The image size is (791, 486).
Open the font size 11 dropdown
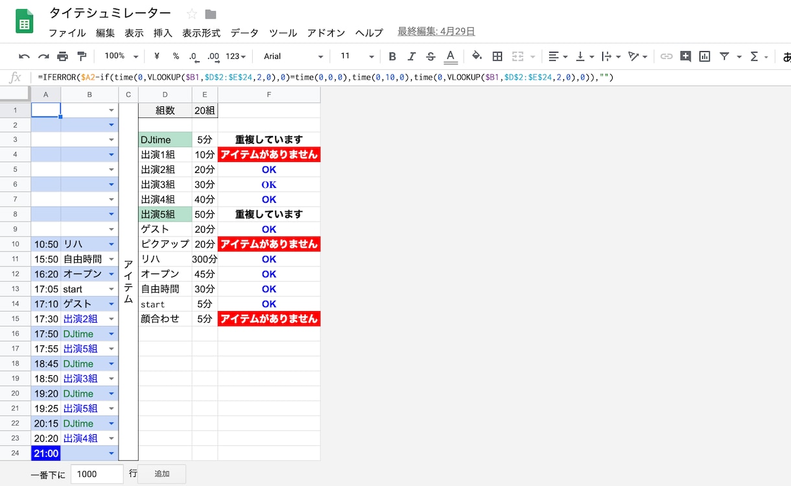pyautogui.click(x=357, y=56)
